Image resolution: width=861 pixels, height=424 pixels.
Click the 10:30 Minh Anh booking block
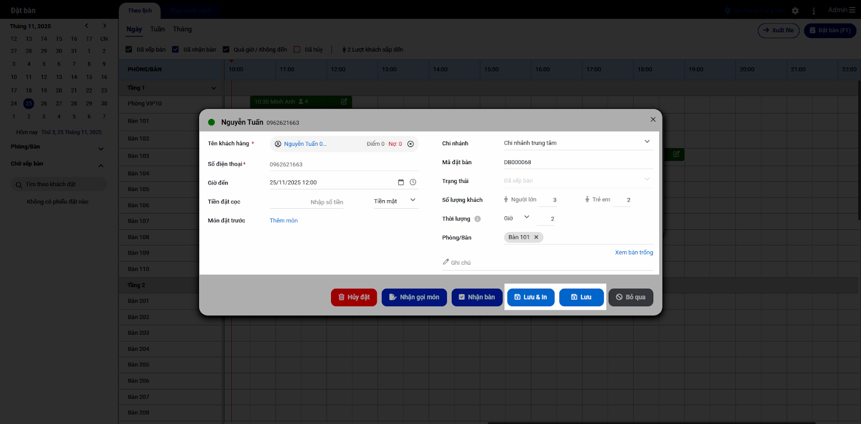point(301,102)
